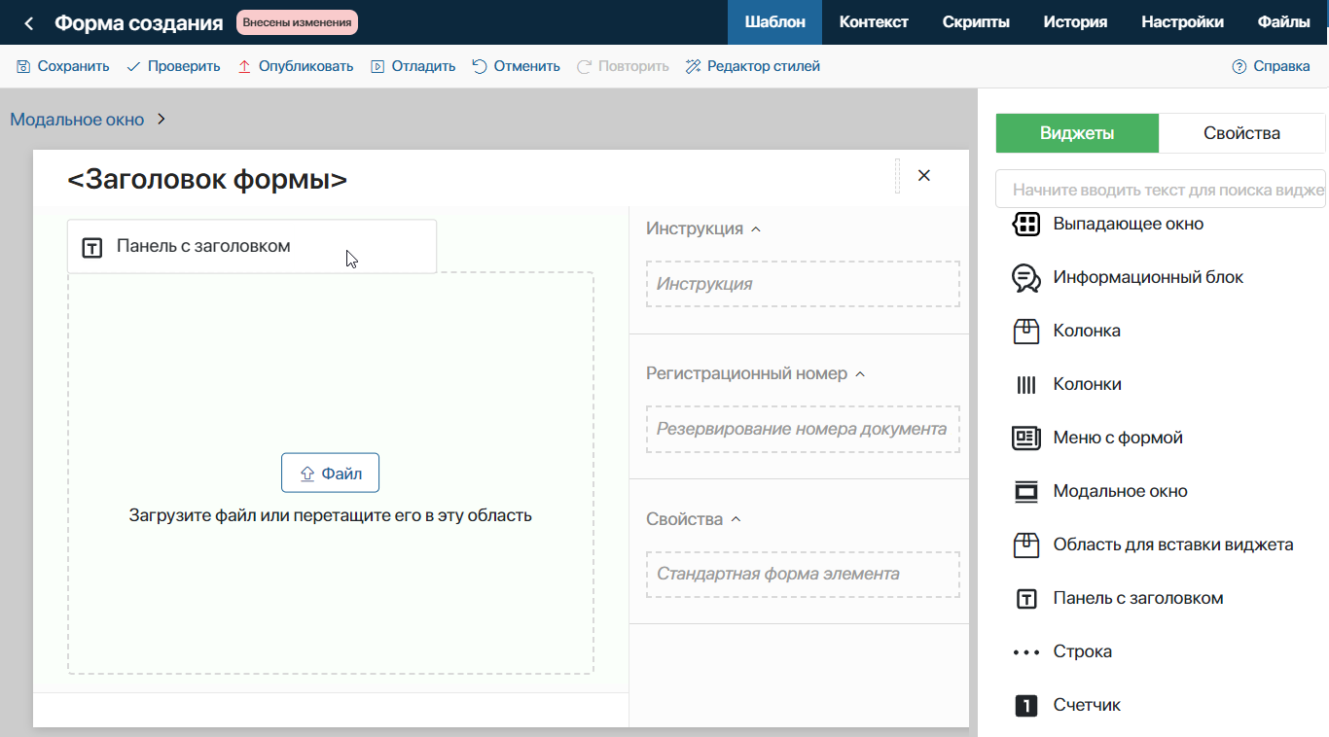Click the Опубликовать upload icon
The height and width of the screenshot is (737, 1329).
[244, 67]
